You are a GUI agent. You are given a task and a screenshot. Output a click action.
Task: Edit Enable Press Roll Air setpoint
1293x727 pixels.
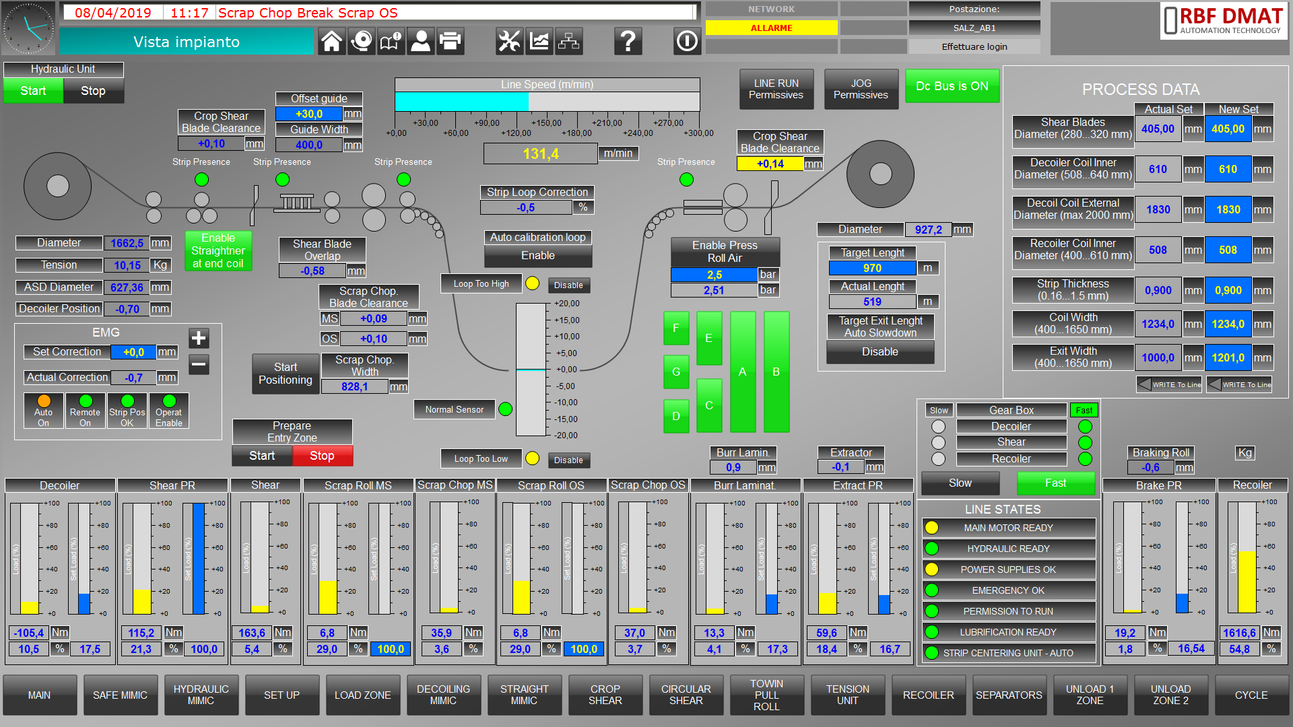pos(715,275)
